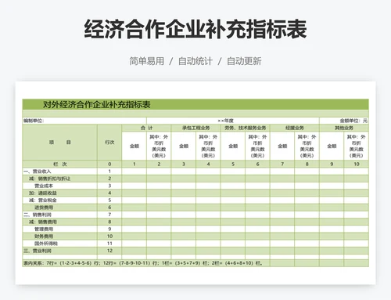This screenshot has width=391, height=300.
Task: Select the 其中:外币折美元数 header under 合计
Action: click(159, 146)
